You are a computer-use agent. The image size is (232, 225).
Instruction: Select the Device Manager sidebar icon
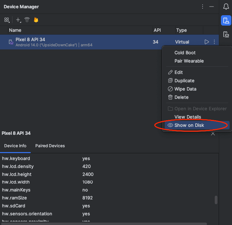pos(226,20)
